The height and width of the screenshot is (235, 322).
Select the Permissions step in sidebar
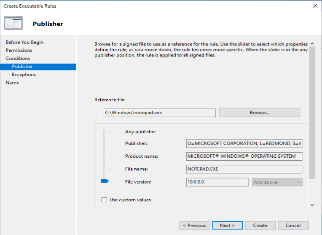19,50
